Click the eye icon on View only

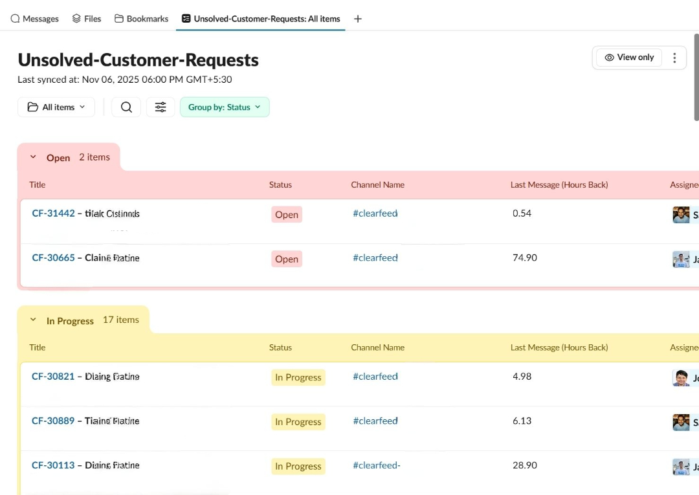pyautogui.click(x=608, y=57)
